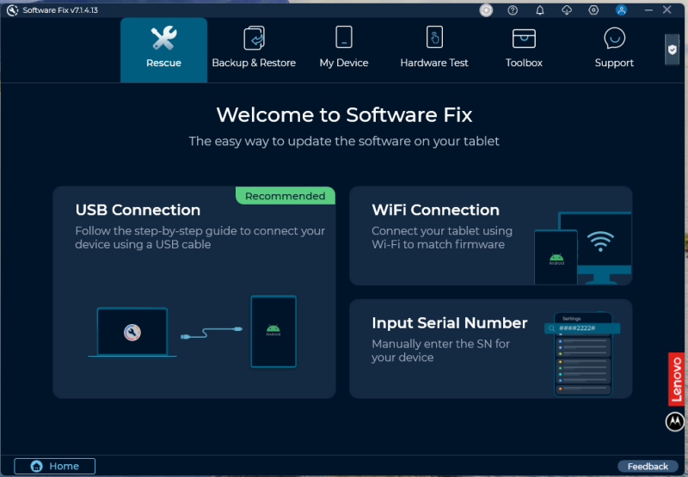Click the Home button
This screenshot has width=688, height=477.
tap(54, 466)
